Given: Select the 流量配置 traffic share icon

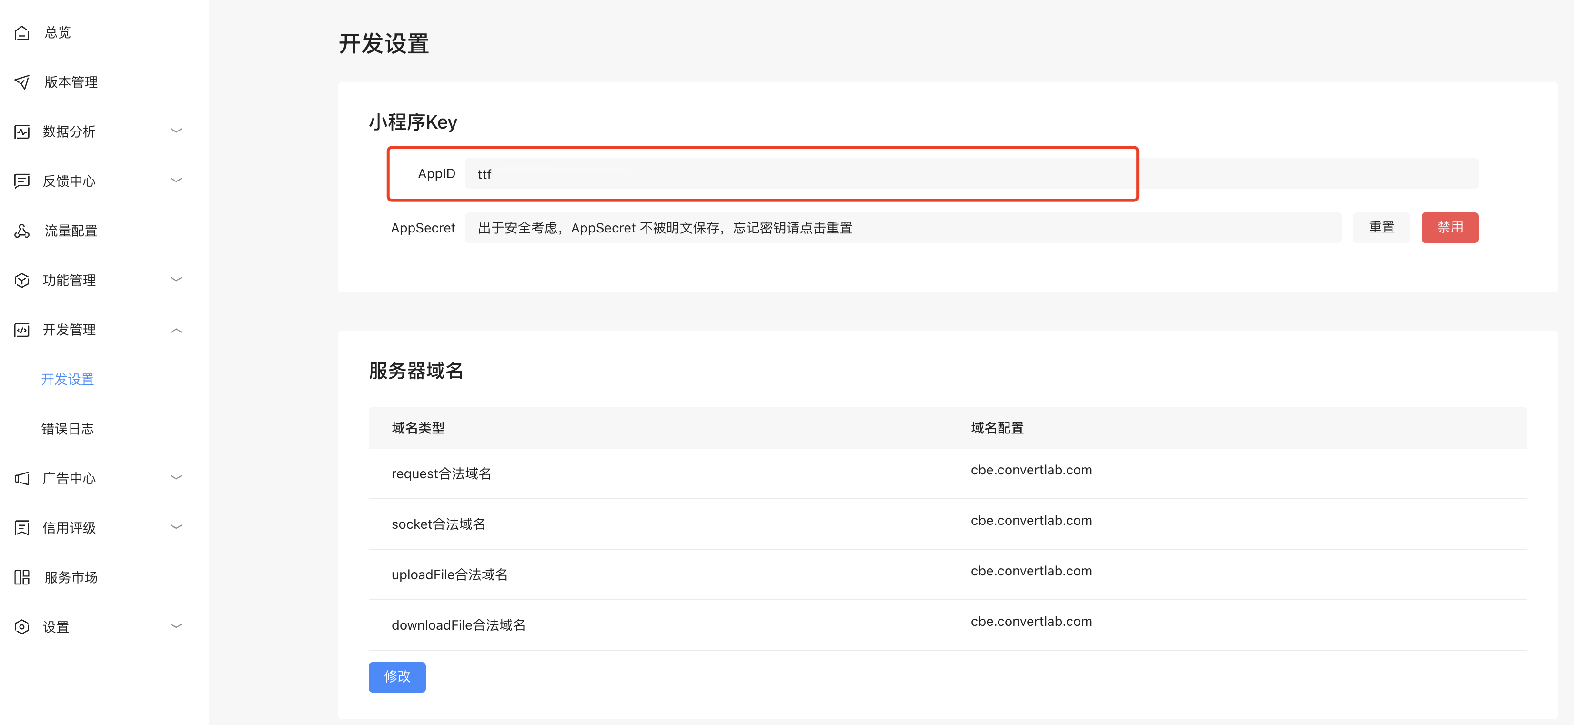Looking at the screenshot, I should coord(21,230).
